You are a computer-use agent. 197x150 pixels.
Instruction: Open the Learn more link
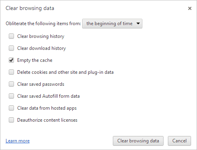[x=18, y=141]
